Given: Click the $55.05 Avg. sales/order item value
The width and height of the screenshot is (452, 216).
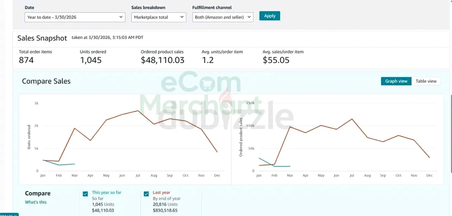Looking at the screenshot, I should pos(276,60).
